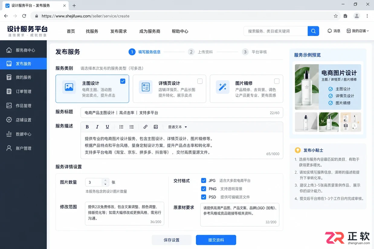374x249 pixels.
Task: Click the 设计服务平台 site logo
Action: point(27,31)
